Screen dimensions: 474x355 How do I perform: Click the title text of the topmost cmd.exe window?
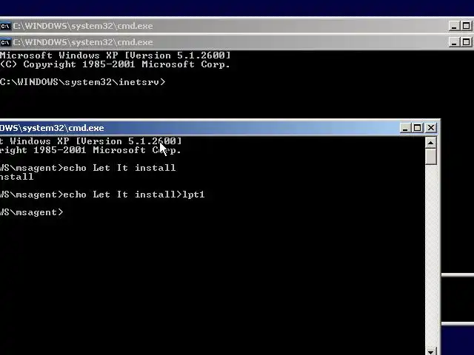[x=83, y=27]
